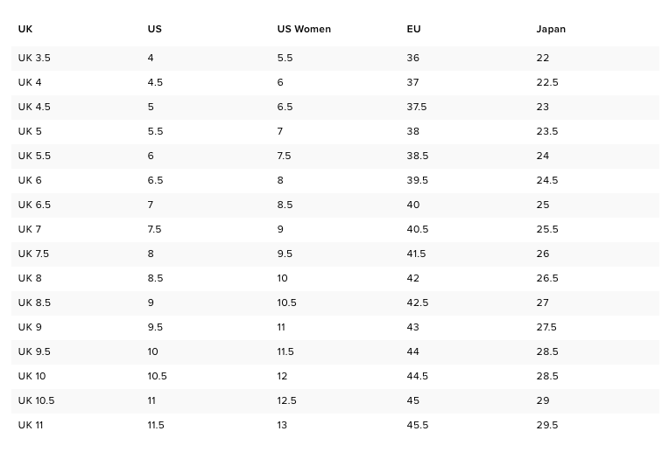Select the Japan column header

click(551, 29)
